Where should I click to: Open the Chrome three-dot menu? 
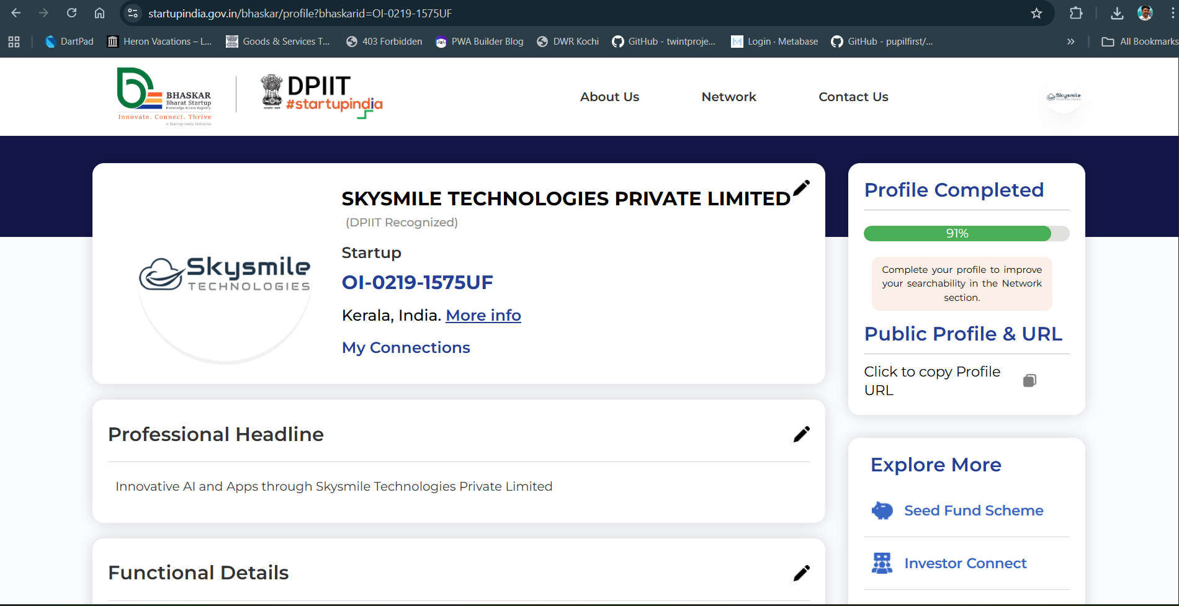coord(1172,13)
